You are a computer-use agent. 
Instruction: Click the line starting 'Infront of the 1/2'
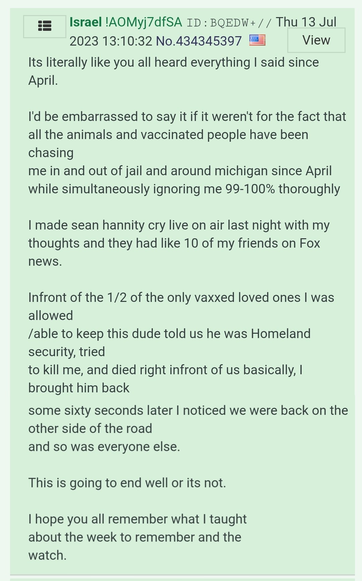coord(181,298)
